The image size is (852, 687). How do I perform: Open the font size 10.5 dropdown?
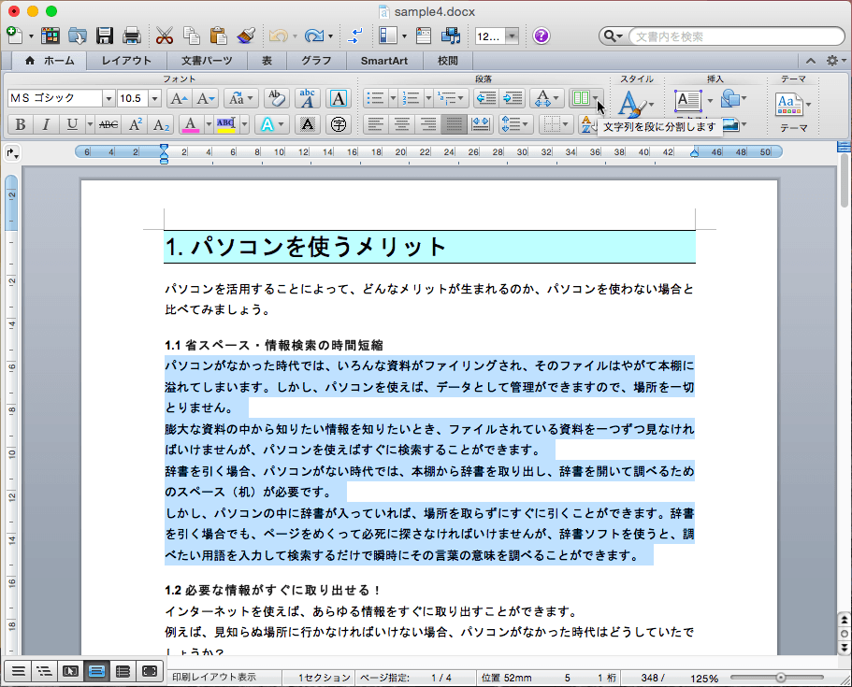[155, 98]
